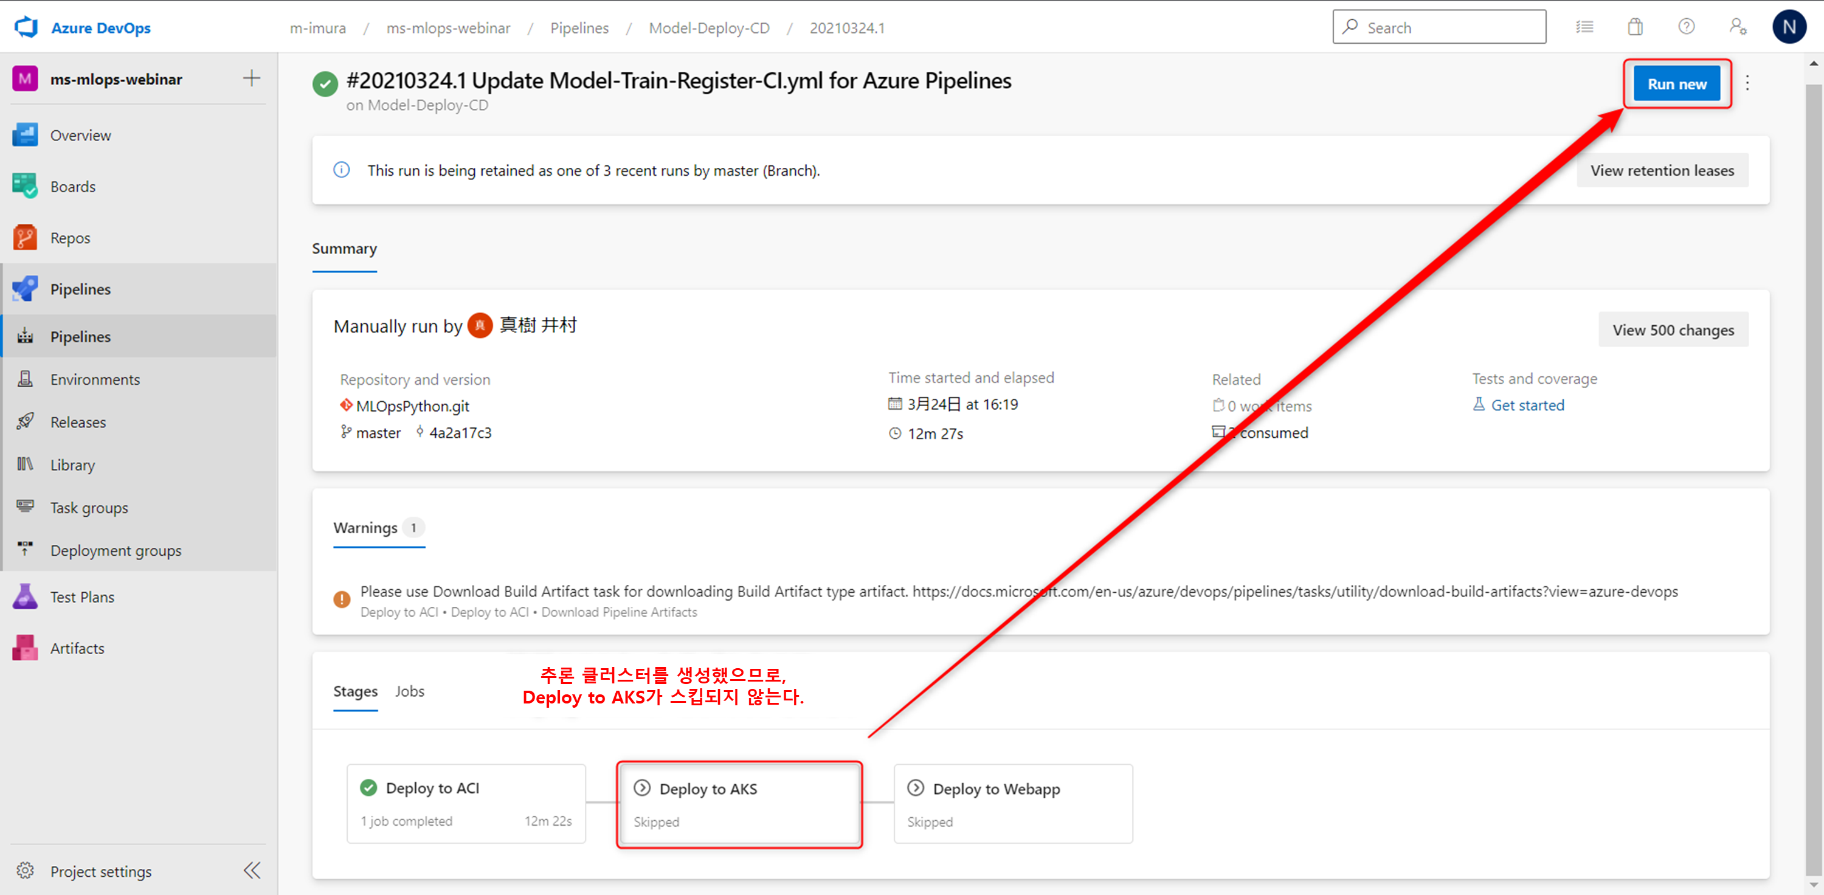The height and width of the screenshot is (895, 1824).
Task: Open Boards from the sidebar
Action: pos(72,186)
